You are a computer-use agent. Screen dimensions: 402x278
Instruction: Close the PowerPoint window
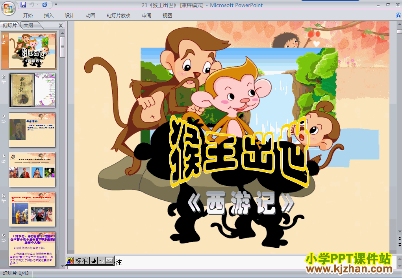click(398, 5)
